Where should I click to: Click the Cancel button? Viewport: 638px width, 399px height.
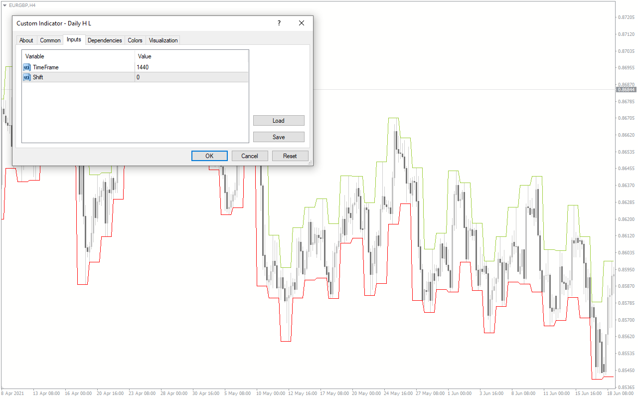[x=250, y=156]
